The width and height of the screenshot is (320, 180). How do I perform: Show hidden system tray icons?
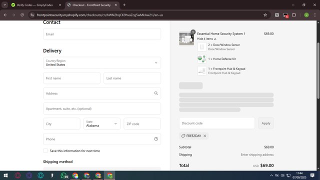pos(271,175)
